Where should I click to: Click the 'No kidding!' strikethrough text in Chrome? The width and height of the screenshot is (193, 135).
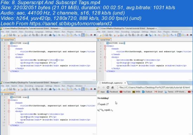pyautogui.click(x=103, y=98)
